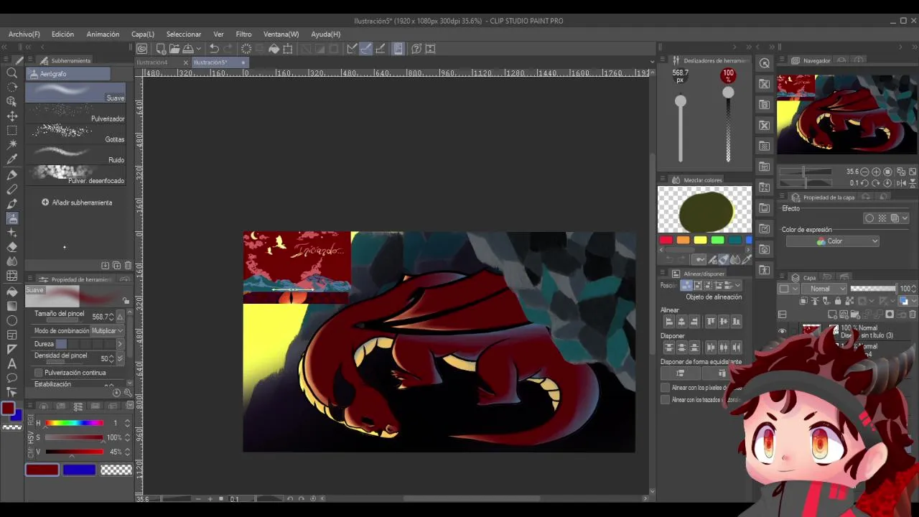Viewport: 919px width, 517px height.
Task: Open Color de expresión dropdown
Action: (x=833, y=241)
